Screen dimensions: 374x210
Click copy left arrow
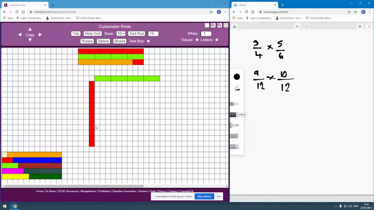click(20, 35)
